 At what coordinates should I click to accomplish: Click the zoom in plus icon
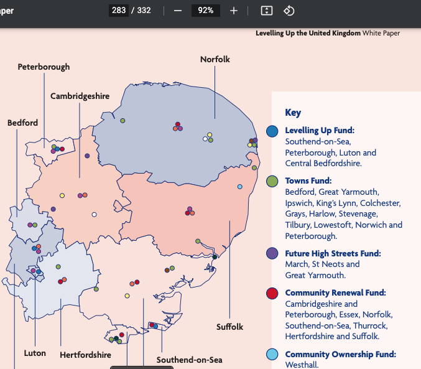click(x=234, y=11)
